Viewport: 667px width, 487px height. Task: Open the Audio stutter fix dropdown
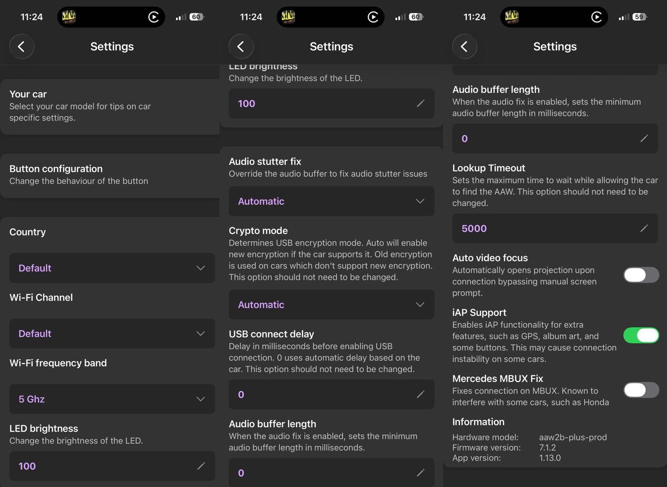(x=331, y=201)
